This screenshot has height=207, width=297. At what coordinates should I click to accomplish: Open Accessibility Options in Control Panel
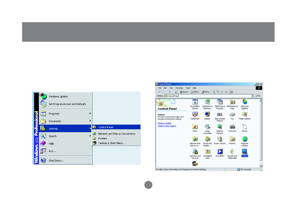pos(195,104)
